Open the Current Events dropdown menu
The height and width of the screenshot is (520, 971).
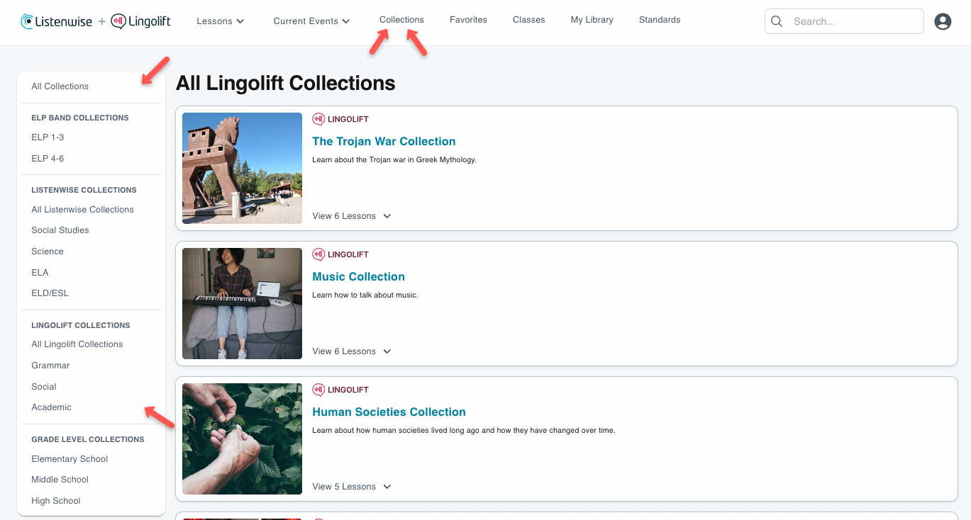pos(312,21)
